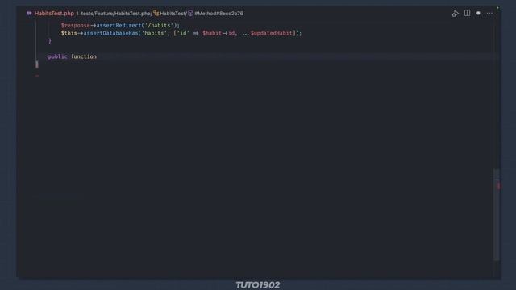Place cursor on '$response->assertRedirect' line
Viewport: 516px width, 290px height.
tap(120, 25)
